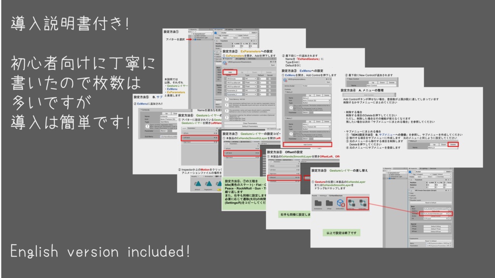Select the Left Hand layer in step ⑥
The image size is (495, 278).
click(x=200, y=138)
